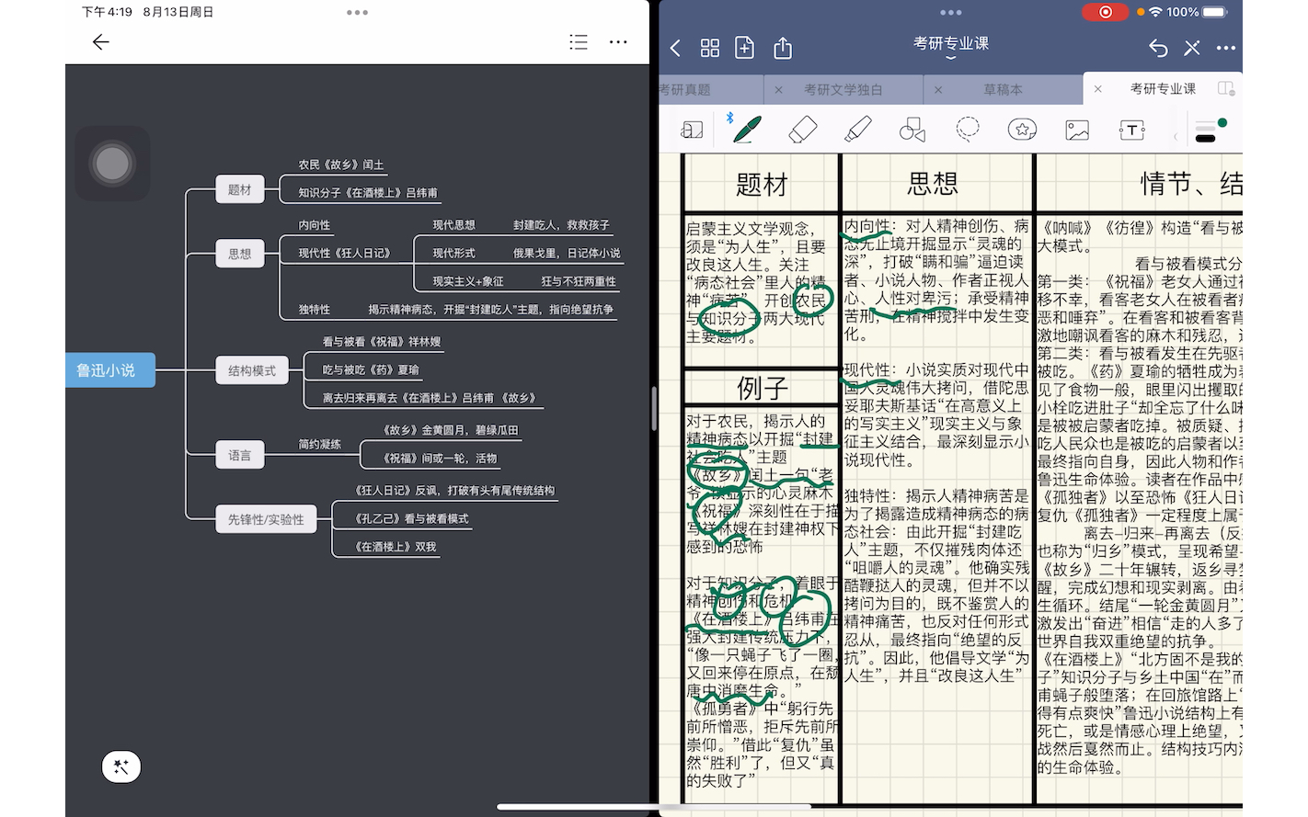Viewport: 1308px width, 817px height.
Task: Select the 题材 mind map node
Action: (239, 189)
